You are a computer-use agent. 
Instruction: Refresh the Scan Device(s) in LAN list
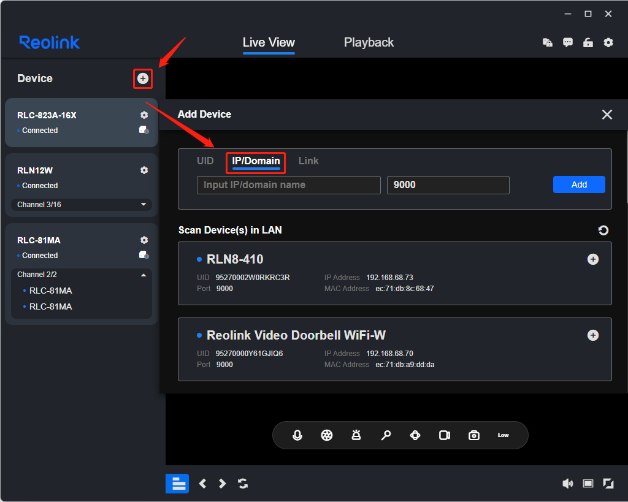[x=603, y=230]
